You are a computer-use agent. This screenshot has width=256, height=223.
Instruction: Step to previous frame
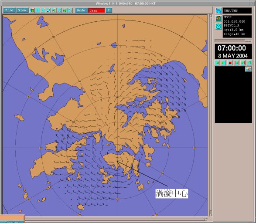[236, 63]
